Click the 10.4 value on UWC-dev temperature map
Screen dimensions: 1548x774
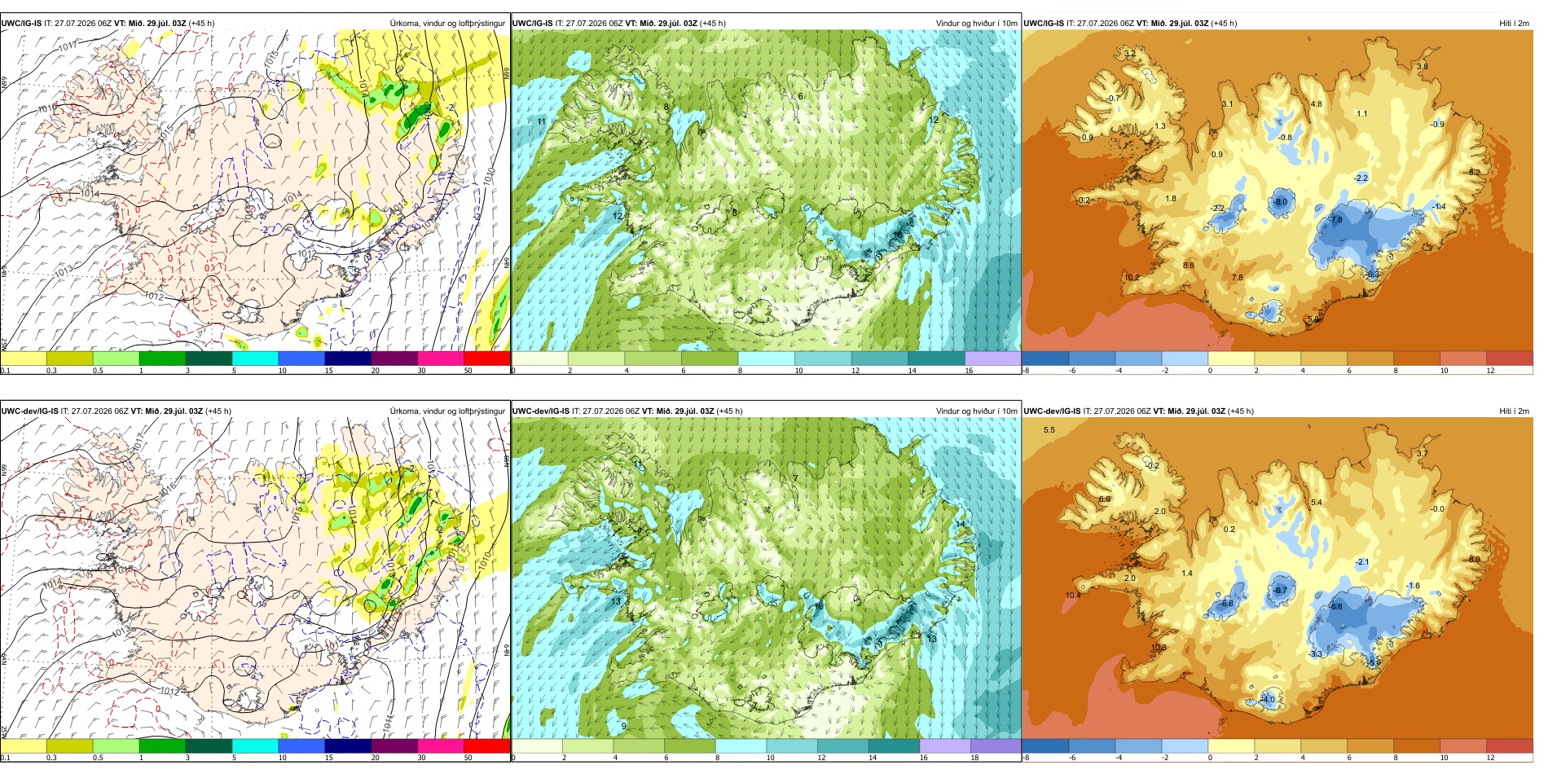point(1073,595)
